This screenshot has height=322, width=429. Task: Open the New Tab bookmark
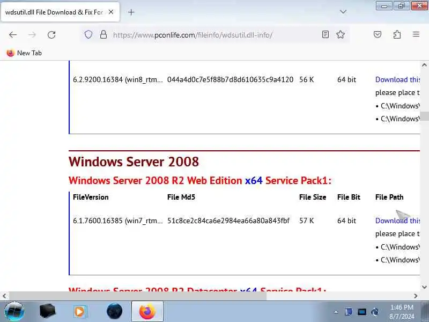tap(24, 53)
